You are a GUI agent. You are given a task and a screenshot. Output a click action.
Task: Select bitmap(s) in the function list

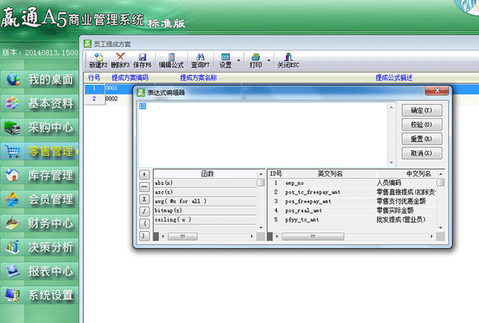(x=205, y=210)
